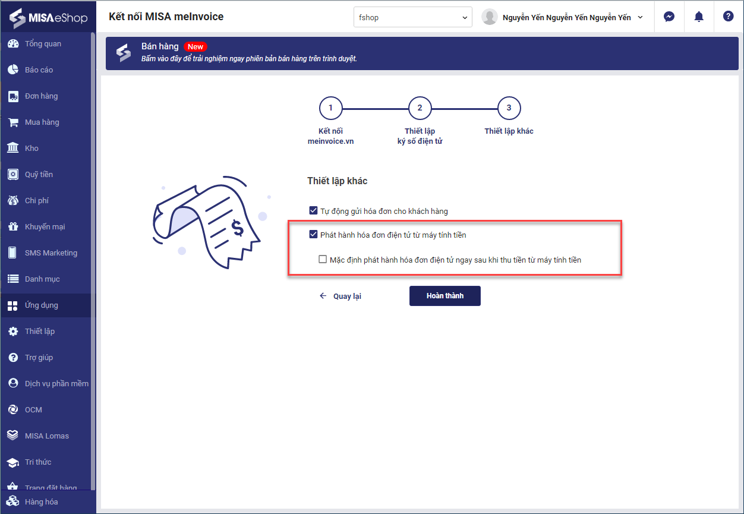
Task: Click the Mua hàng cart icon
Action: click(12, 122)
